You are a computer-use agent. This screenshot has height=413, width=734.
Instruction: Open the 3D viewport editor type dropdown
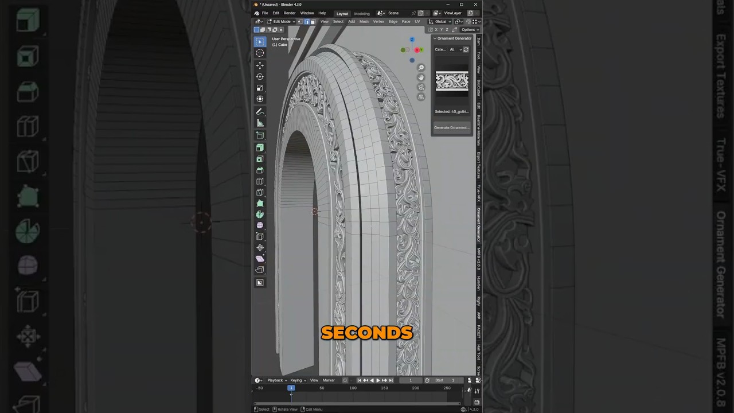(259, 22)
